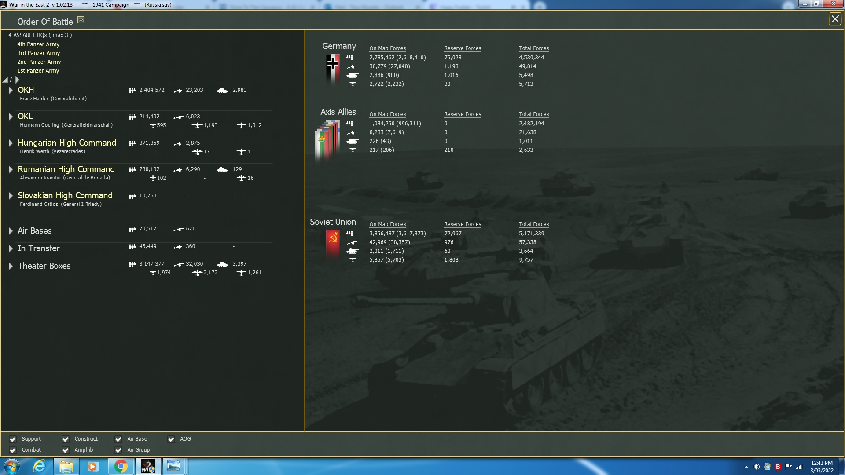
Task: Click OKH manpower icon
Action: click(132, 91)
